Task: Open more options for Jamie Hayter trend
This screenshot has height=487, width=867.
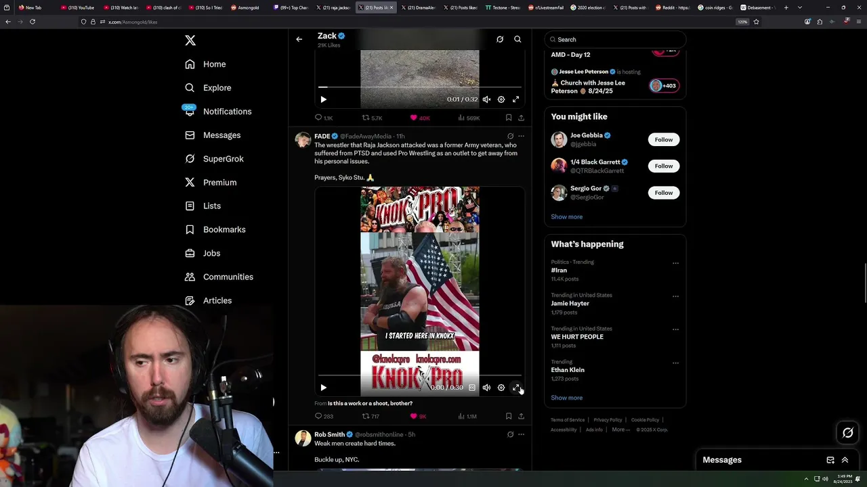Action: click(x=675, y=296)
